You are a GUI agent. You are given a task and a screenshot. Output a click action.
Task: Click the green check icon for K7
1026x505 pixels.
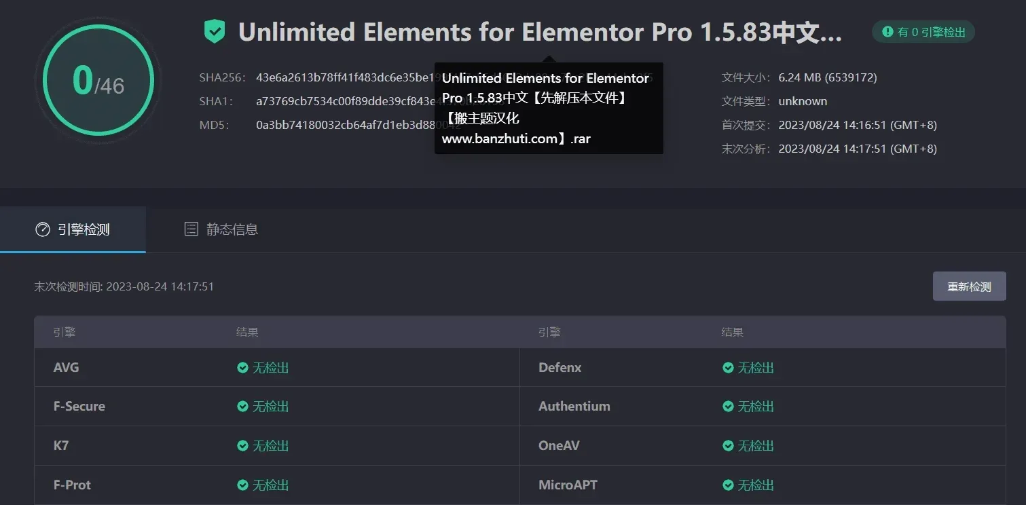tap(242, 446)
